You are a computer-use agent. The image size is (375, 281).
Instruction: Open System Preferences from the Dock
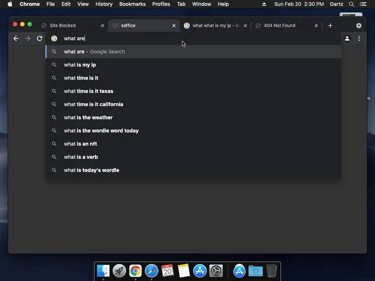tap(216, 271)
